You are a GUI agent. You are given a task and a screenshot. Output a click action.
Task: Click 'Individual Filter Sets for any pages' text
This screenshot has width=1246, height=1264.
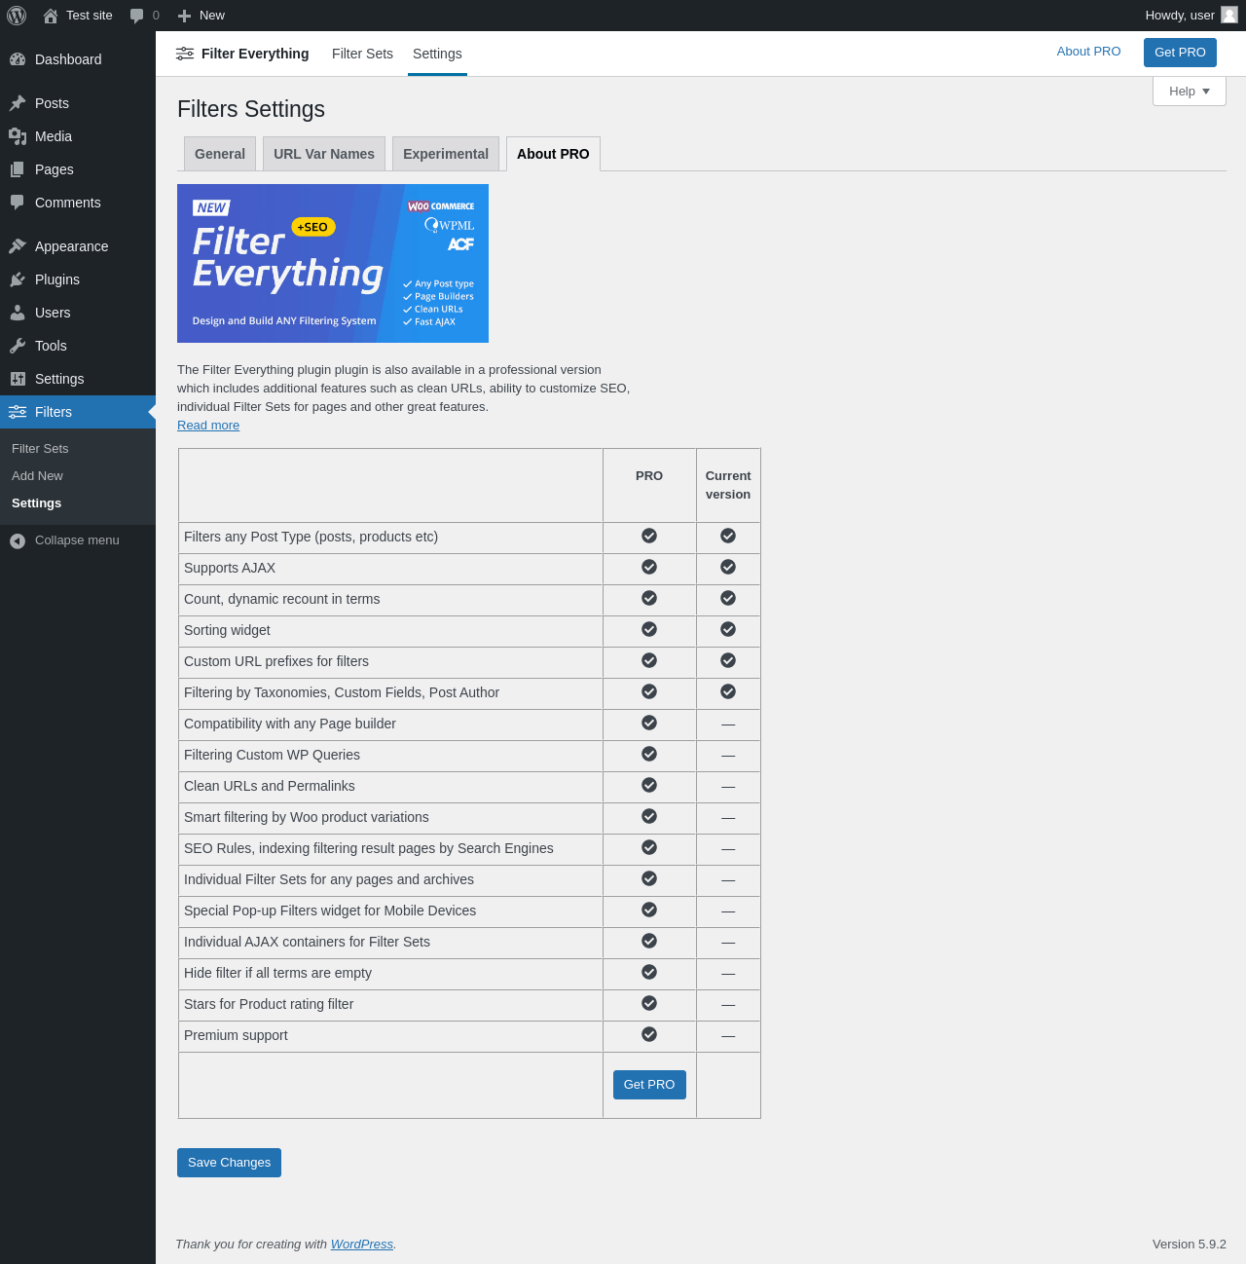329,879
